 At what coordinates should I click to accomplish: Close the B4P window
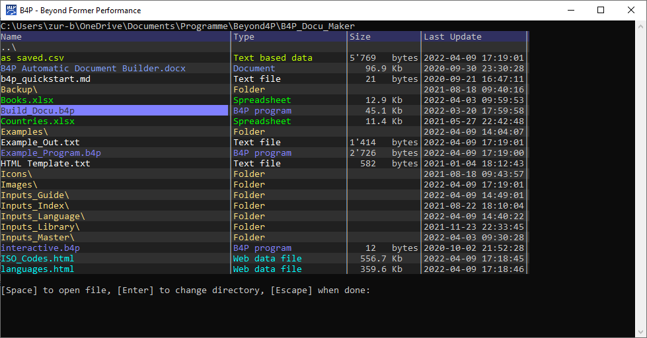coord(631,10)
